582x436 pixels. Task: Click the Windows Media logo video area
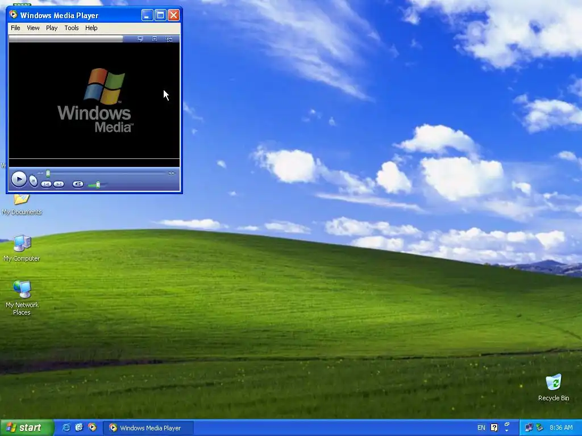pyautogui.click(x=94, y=100)
